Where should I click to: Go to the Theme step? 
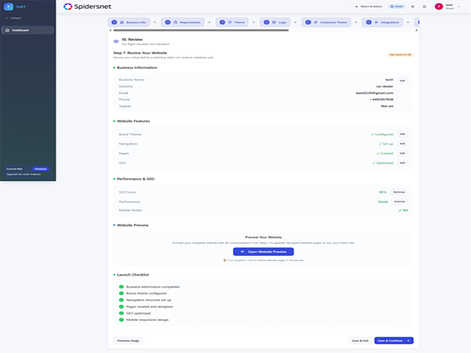tap(232, 22)
